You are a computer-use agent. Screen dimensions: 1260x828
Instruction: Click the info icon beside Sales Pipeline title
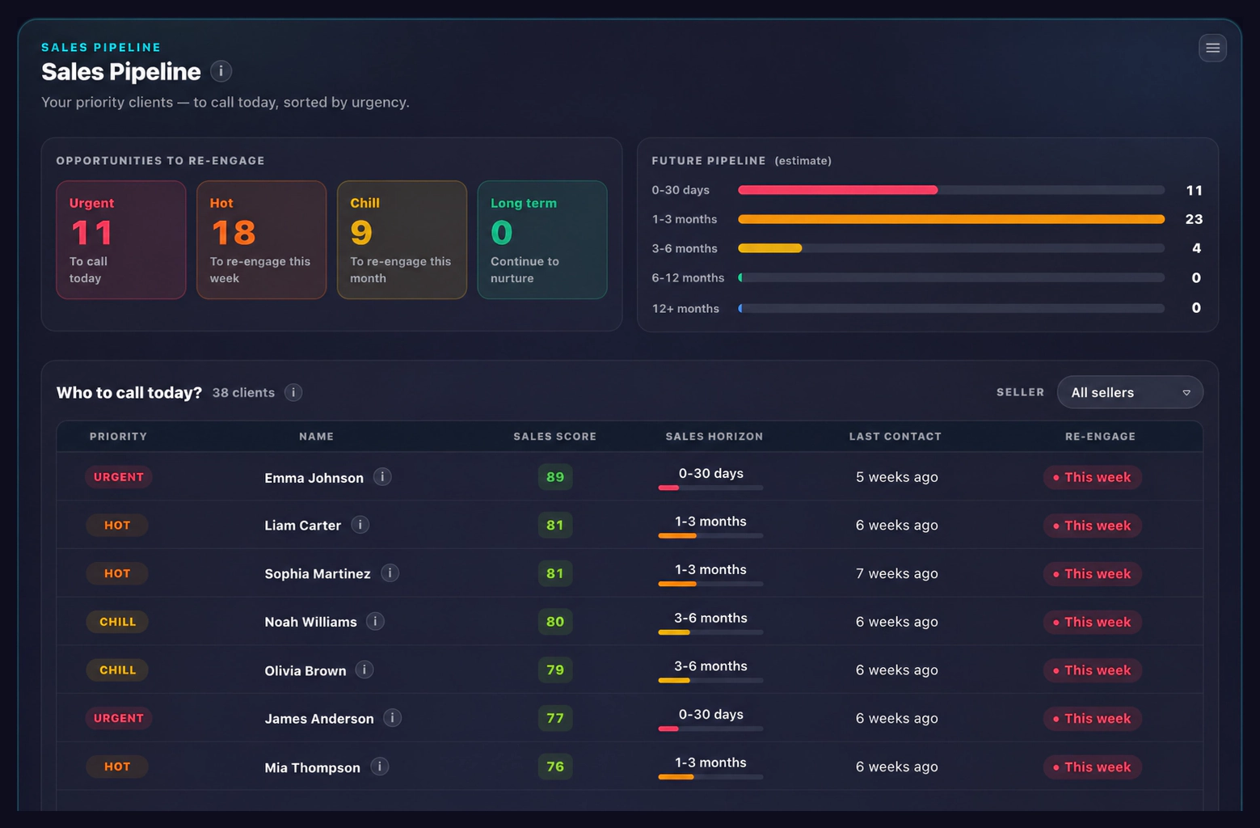coord(221,71)
